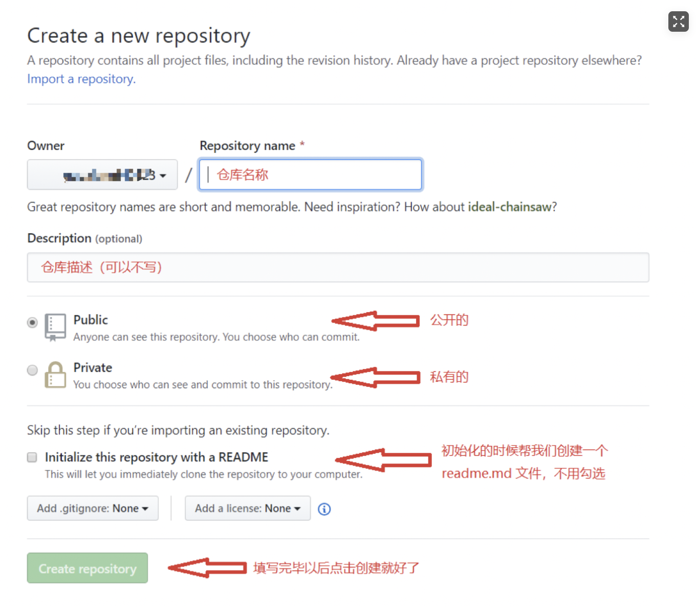Viewport: 696px width, 613px height.
Task: Open the Owner dropdown
Action: (102, 175)
